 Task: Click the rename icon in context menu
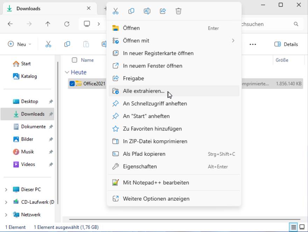(x=147, y=11)
